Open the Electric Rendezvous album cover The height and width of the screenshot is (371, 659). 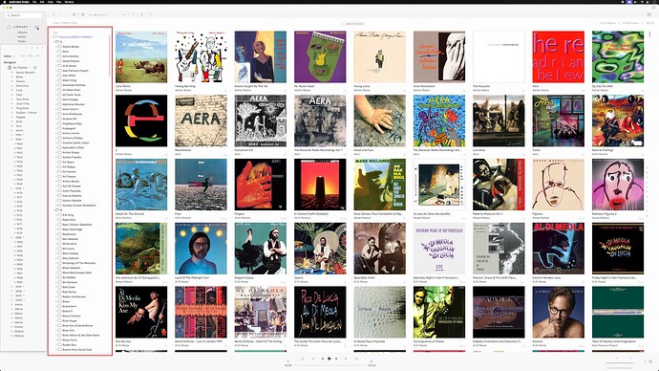tap(558, 249)
